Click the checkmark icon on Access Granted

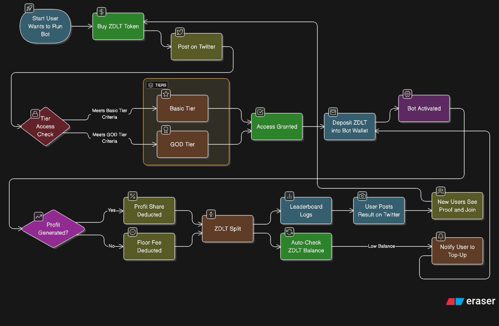click(x=260, y=112)
